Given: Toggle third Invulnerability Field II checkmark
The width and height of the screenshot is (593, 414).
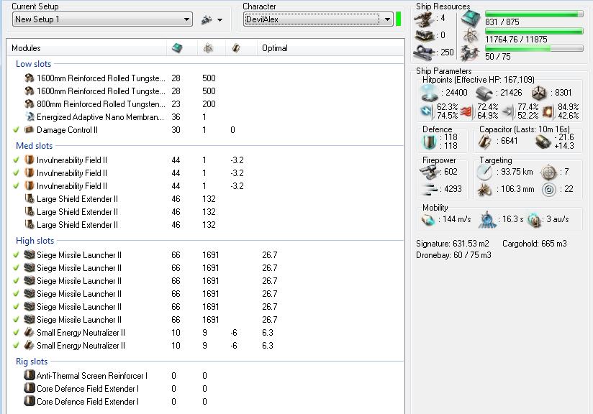Looking at the screenshot, I should [16, 185].
